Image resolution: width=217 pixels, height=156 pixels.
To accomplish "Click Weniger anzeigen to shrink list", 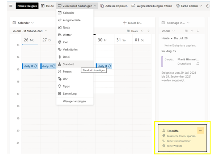I will (x=75, y=101).
